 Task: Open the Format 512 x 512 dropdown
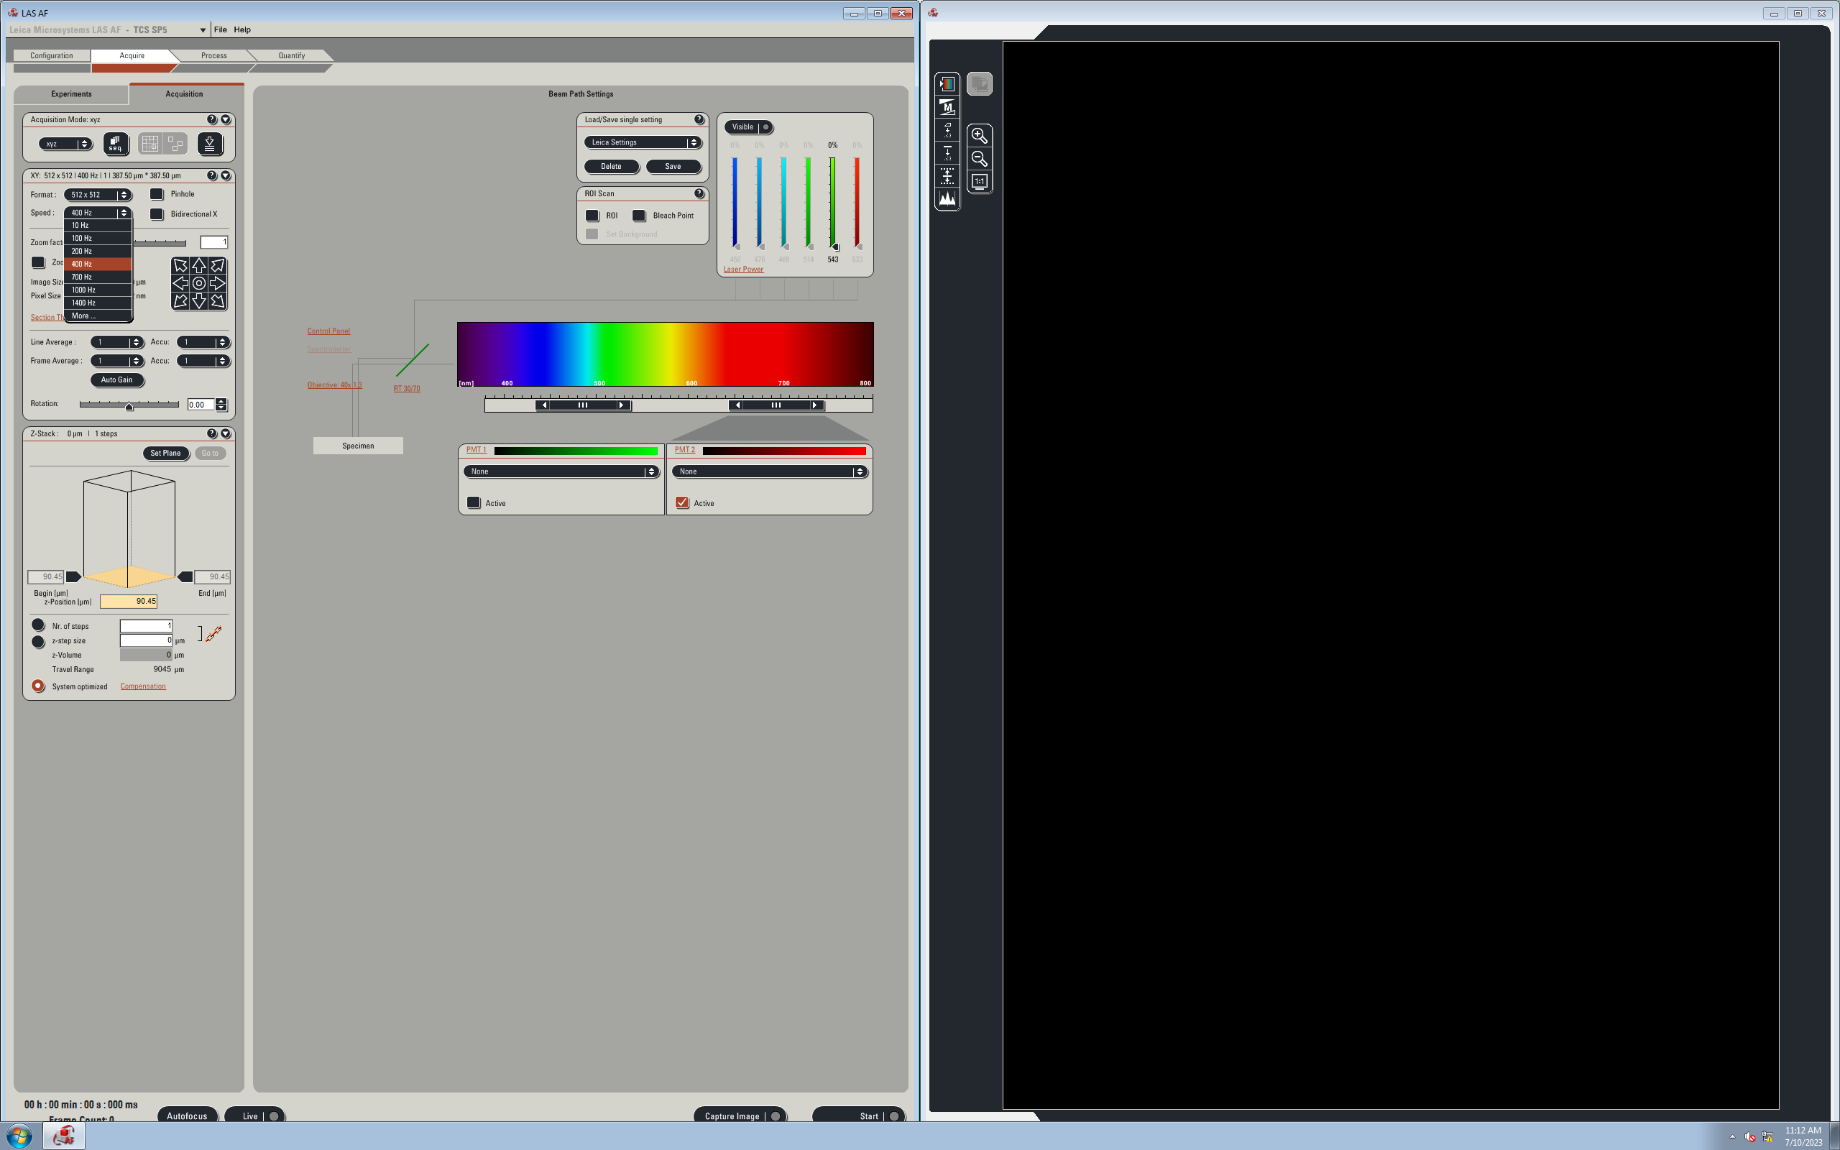tap(99, 195)
